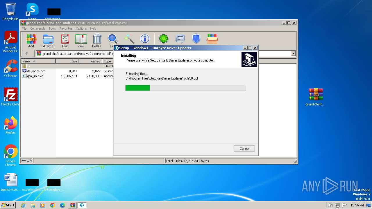This screenshot has height=209, width=372.
Task: Click the Action Center flag tray icon
Action: 344,205
